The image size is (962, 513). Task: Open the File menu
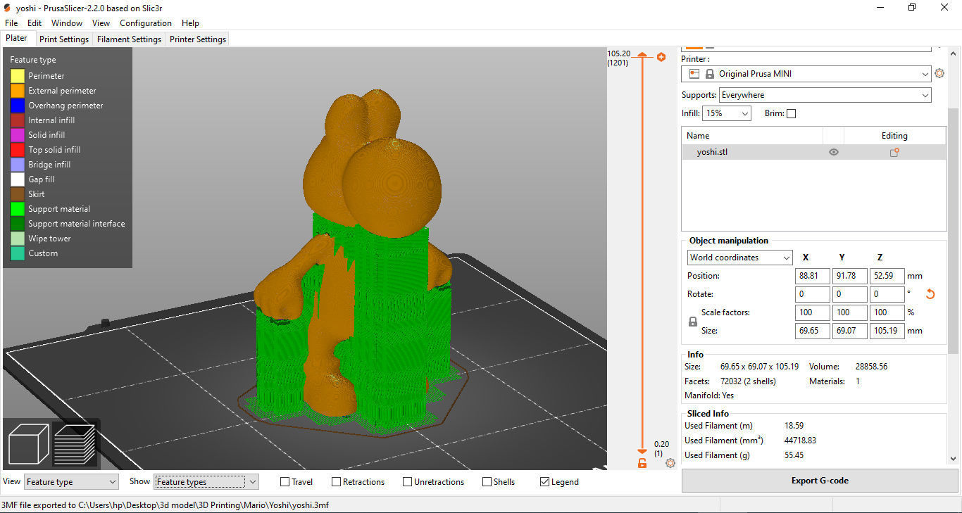click(x=11, y=23)
